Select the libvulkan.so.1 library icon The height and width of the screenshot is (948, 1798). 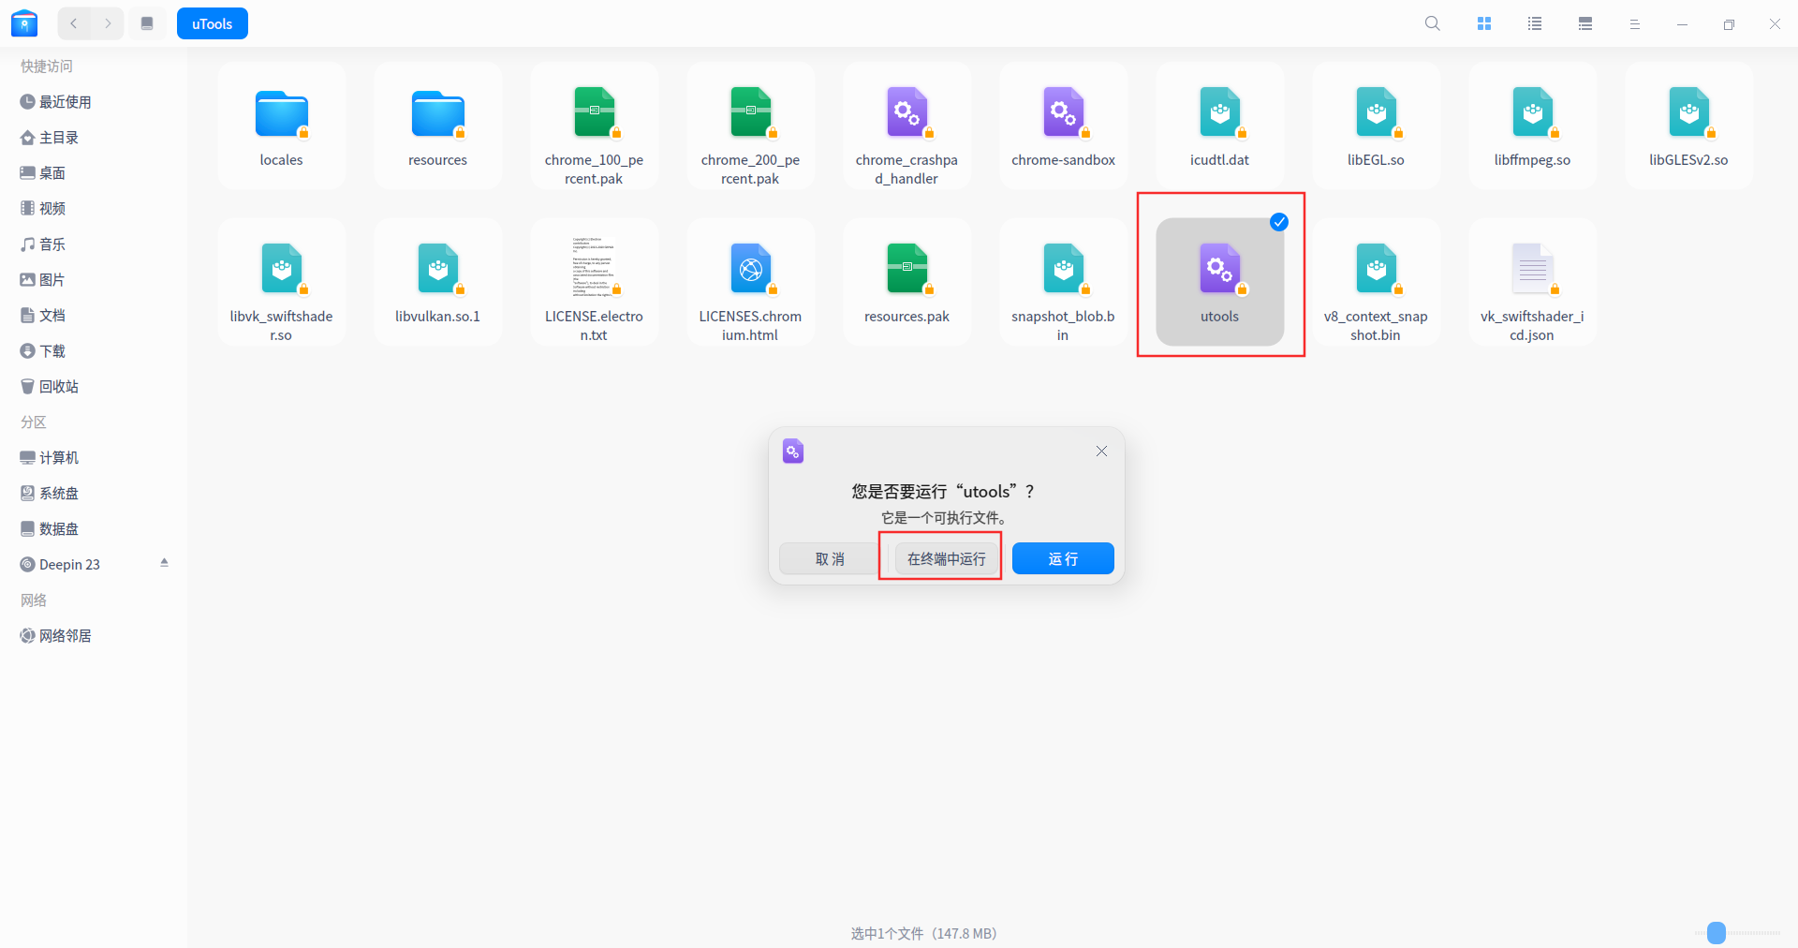tap(437, 269)
